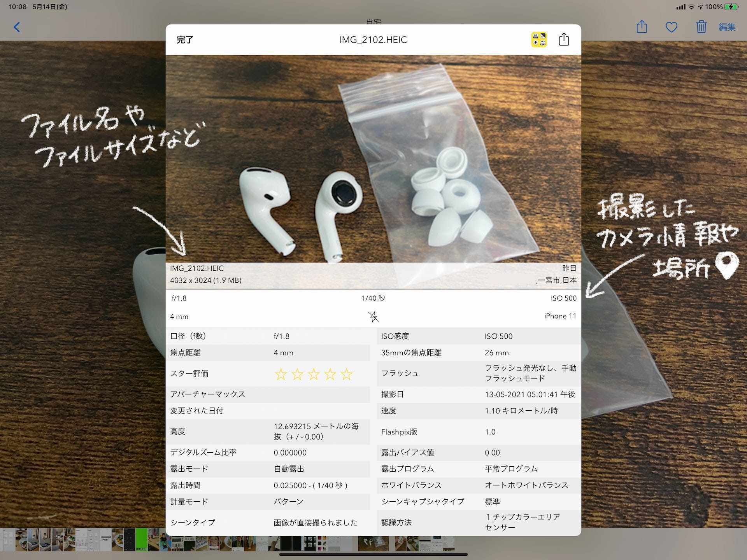Favorite photo with the heart icon
The height and width of the screenshot is (560, 747).
(671, 27)
